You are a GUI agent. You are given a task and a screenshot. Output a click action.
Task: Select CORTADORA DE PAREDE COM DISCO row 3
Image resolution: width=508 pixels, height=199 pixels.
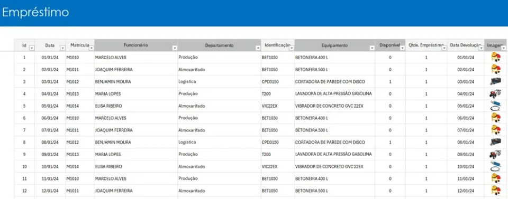tap(334, 82)
